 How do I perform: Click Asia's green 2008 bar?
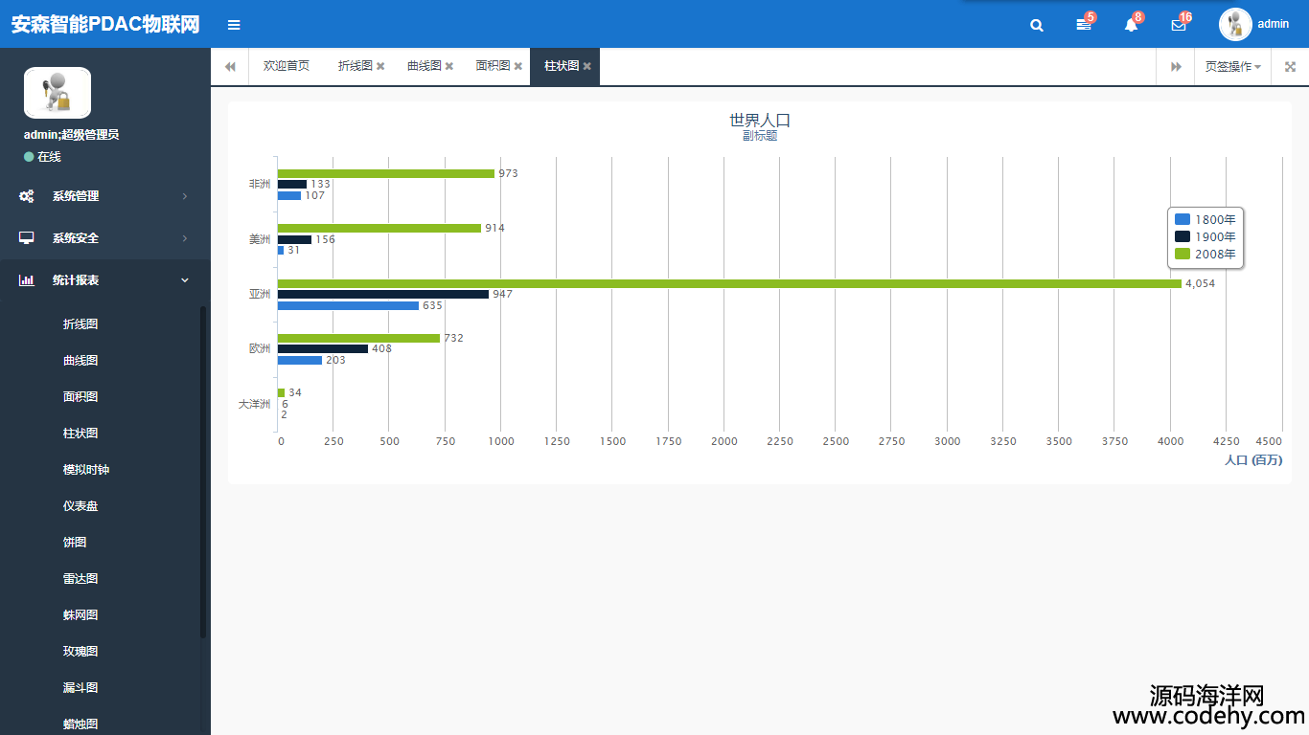[728, 283]
